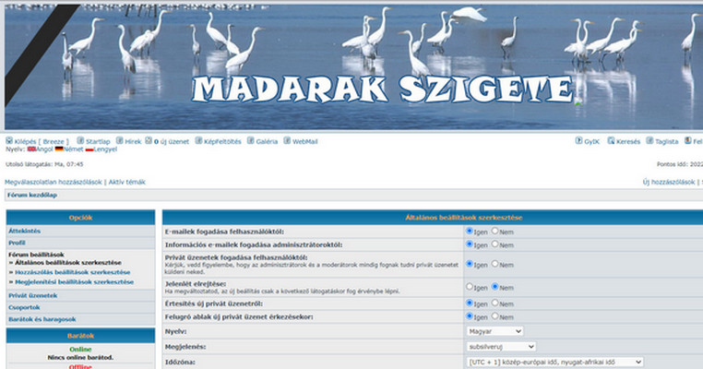The height and width of the screenshot is (369, 703).
Task: Select Igen for e-mailek fogadása felhasználóktól
Action: tap(470, 231)
